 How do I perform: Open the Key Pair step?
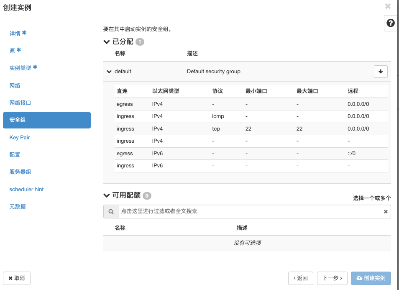click(x=20, y=138)
